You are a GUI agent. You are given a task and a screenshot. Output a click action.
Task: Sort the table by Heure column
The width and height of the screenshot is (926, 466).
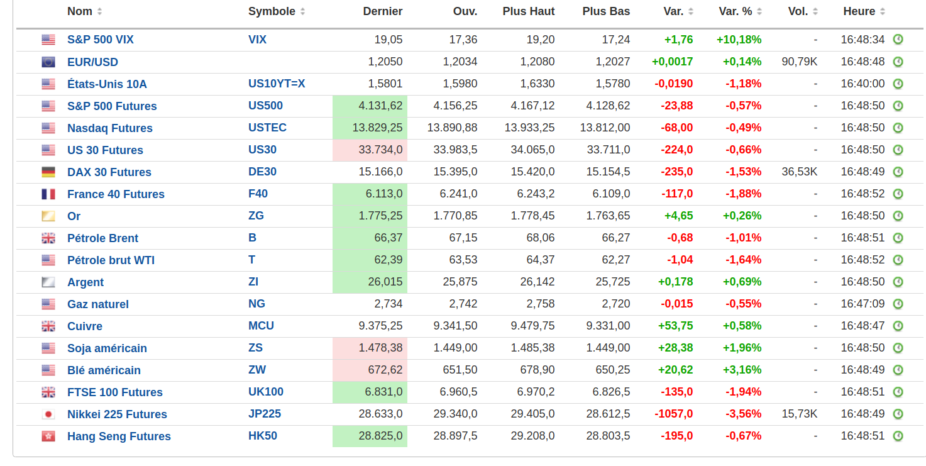point(882,11)
